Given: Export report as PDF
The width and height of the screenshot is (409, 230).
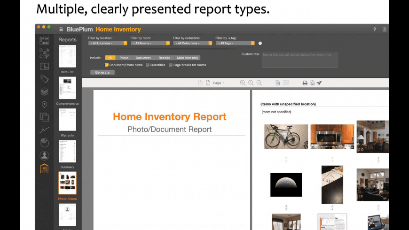Looking at the screenshot, I should (x=312, y=83).
